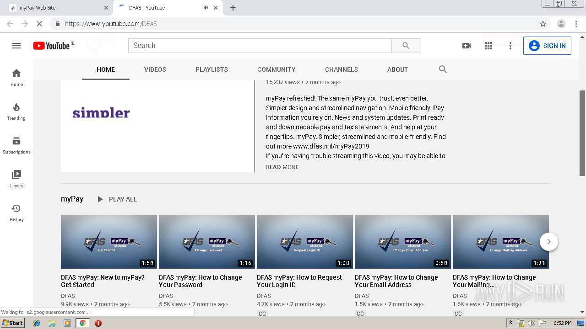Screen dimensions: 586x329
Task: Play all myPay playlist videos
Action: coord(117,199)
